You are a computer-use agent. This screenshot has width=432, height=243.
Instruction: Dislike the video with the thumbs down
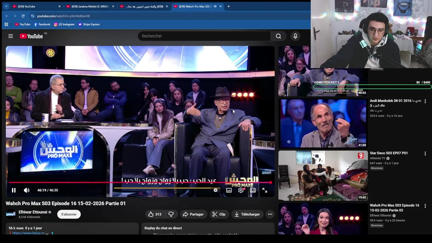[171, 214]
